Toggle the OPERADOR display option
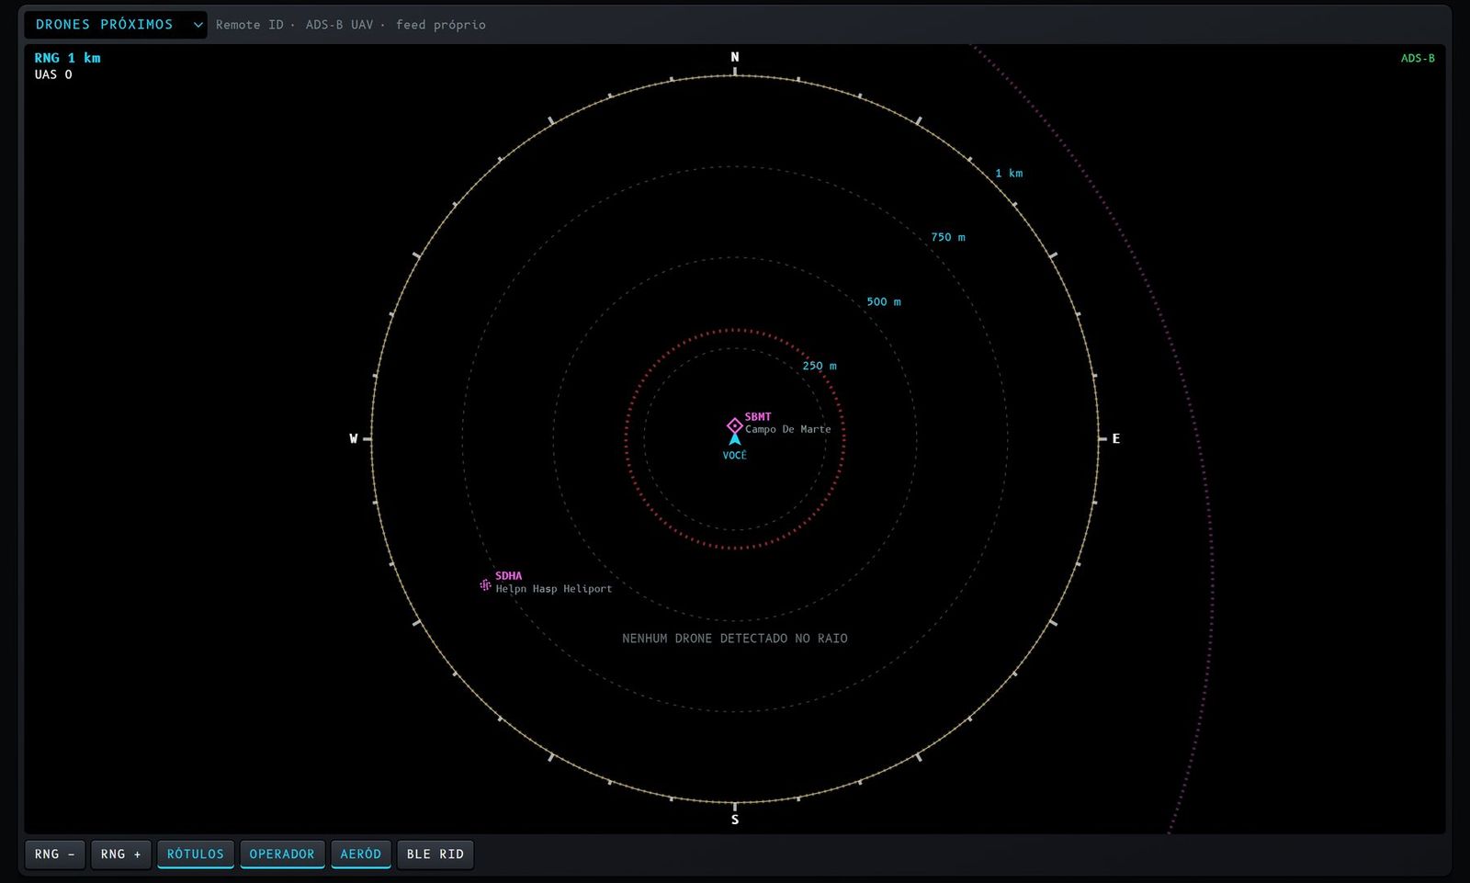 tap(282, 854)
